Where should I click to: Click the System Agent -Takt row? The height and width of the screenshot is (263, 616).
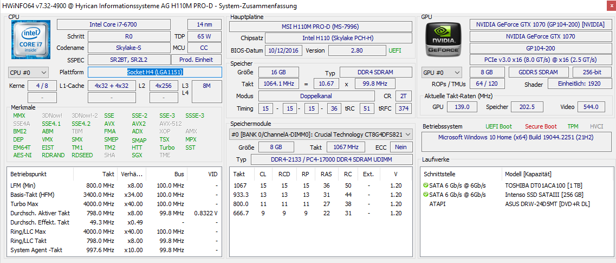pos(115,250)
